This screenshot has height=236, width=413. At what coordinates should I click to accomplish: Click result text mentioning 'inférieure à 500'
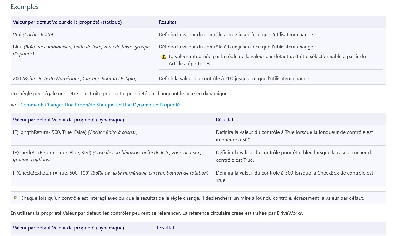click(x=294, y=136)
